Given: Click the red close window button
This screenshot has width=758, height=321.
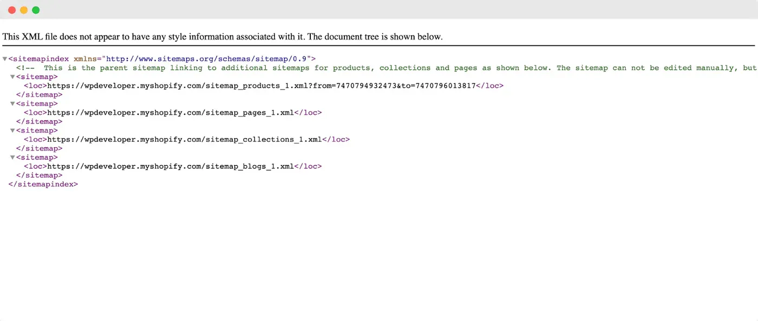Looking at the screenshot, I should (12, 10).
